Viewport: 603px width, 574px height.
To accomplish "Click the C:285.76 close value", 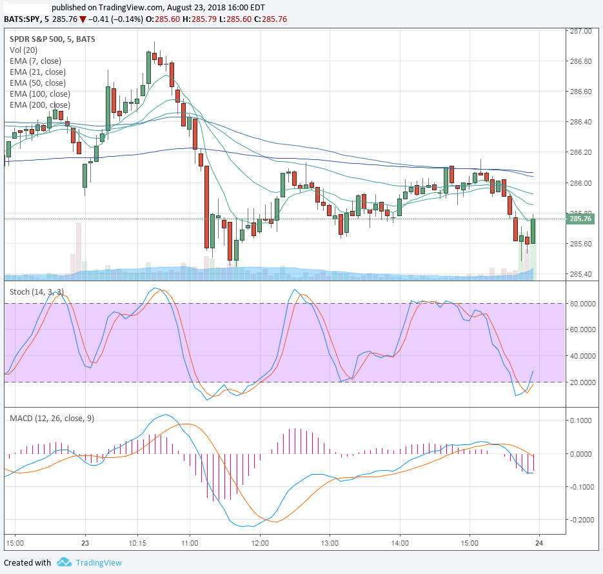I will [271, 19].
